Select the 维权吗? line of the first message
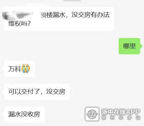144x126 pixels. (x=20, y=24)
